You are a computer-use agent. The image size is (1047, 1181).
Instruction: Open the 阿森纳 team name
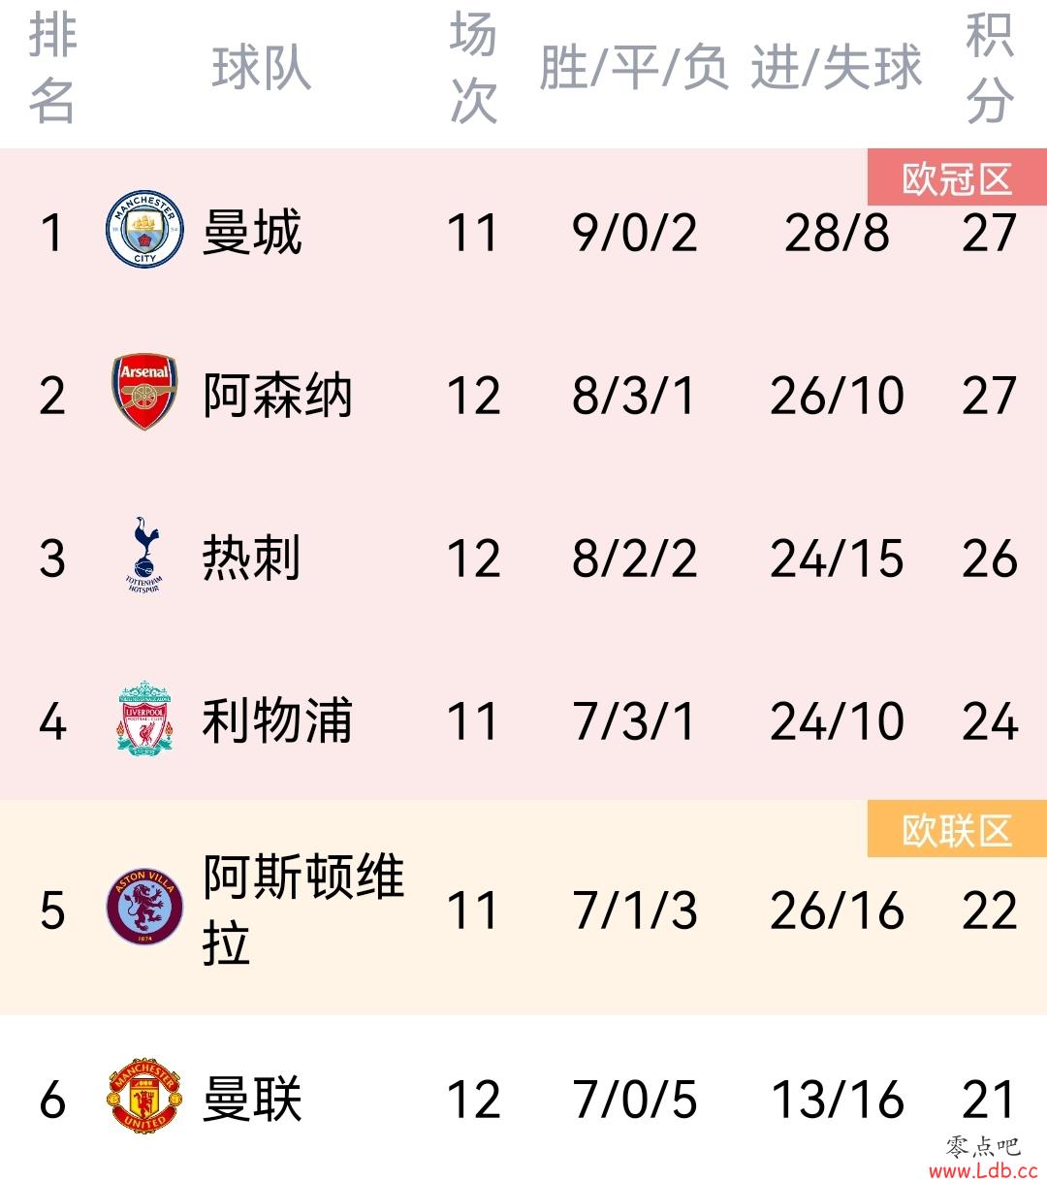pos(277,395)
